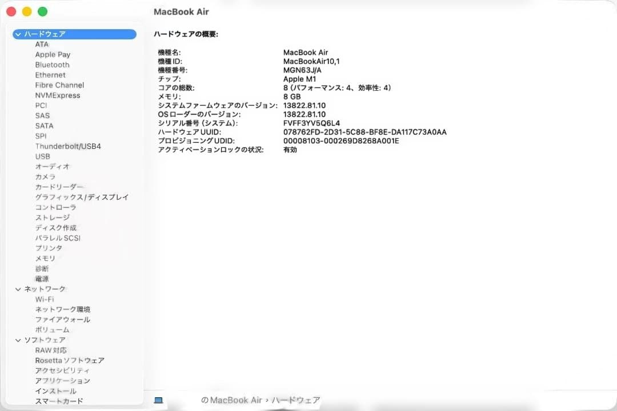Open Fibre Channel entry

click(59, 86)
